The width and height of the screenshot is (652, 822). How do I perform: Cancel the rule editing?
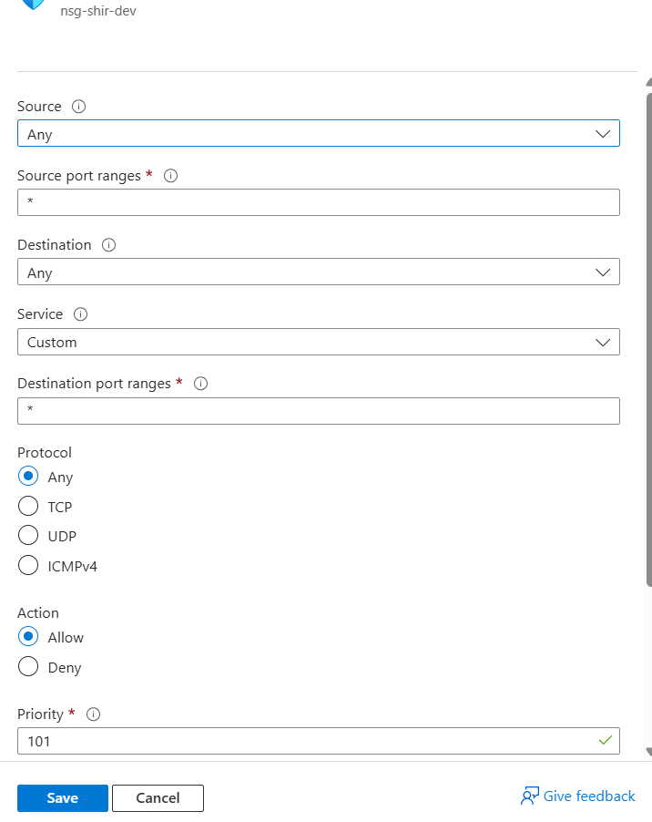(158, 798)
